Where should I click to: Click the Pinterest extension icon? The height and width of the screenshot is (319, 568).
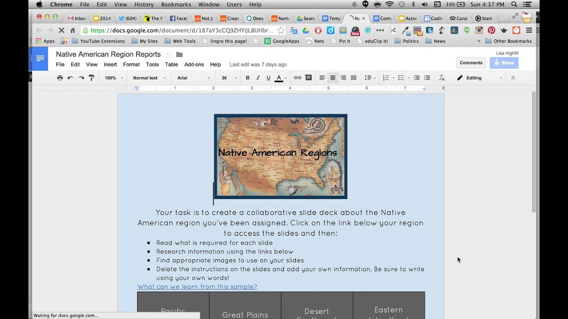(x=491, y=31)
